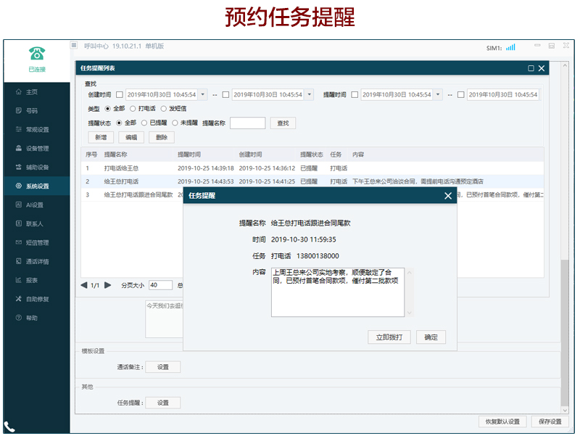The width and height of the screenshot is (580, 436).
Task: Open 号码 from the sidebar icon
Action: click(x=19, y=111)
